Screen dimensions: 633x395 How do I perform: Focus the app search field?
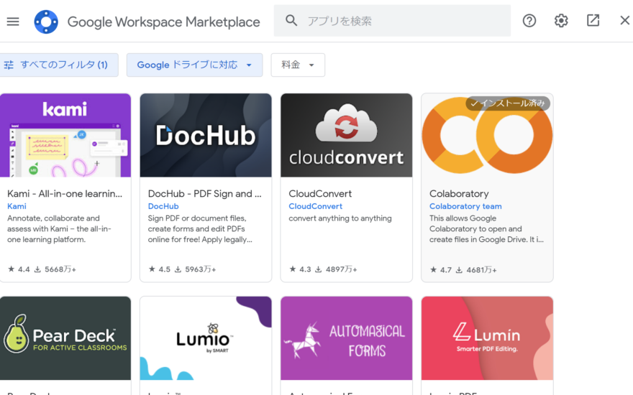tap(392, 21)
